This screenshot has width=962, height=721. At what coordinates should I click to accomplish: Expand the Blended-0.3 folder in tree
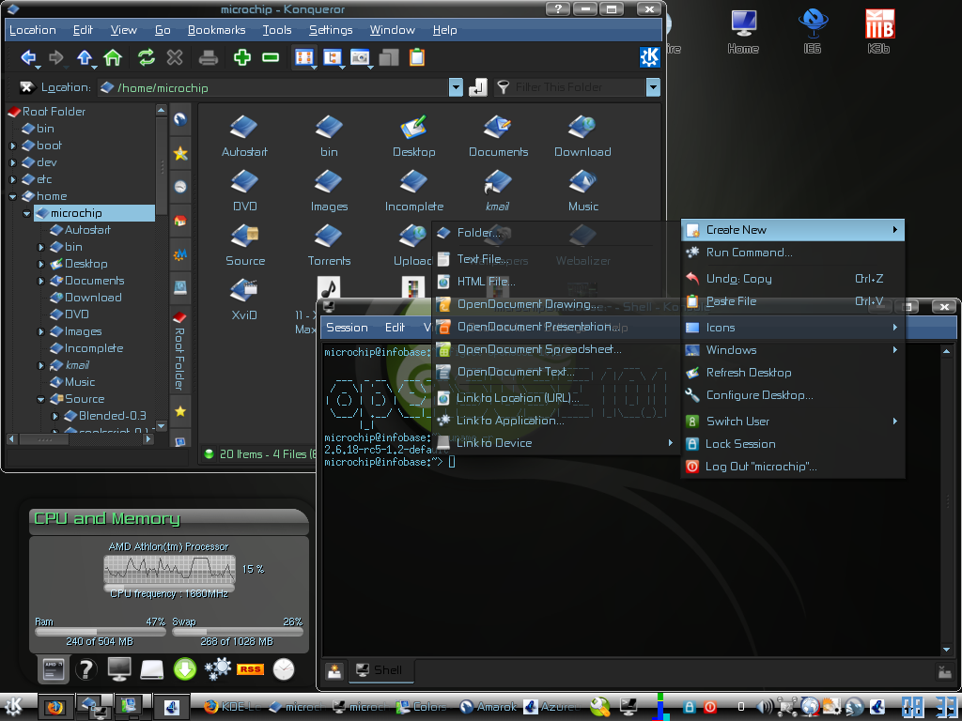pyautogui.click(x=55, y=416)
